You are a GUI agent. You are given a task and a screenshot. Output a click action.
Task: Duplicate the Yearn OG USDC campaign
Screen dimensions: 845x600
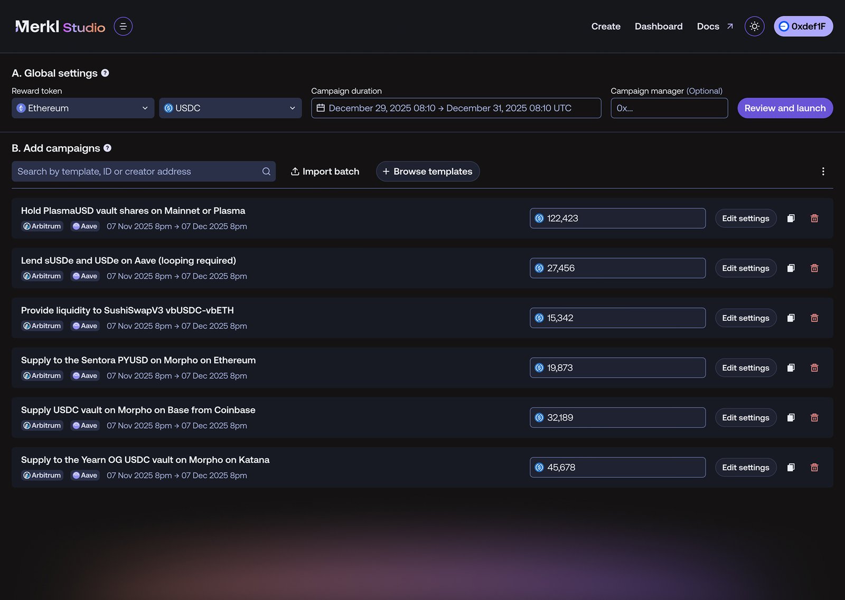tap(791, 468)
